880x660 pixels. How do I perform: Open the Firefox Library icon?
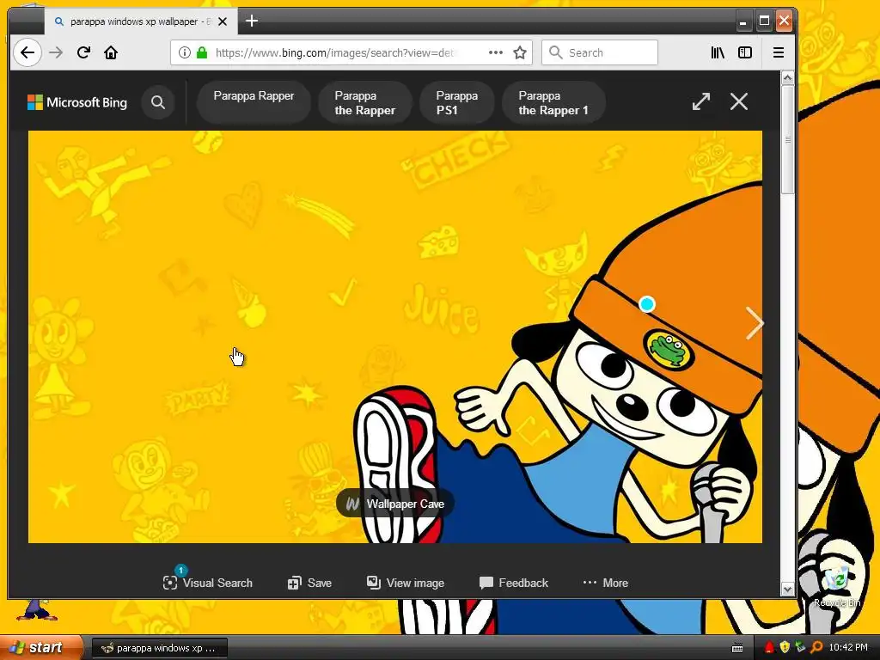coord(718,52)
